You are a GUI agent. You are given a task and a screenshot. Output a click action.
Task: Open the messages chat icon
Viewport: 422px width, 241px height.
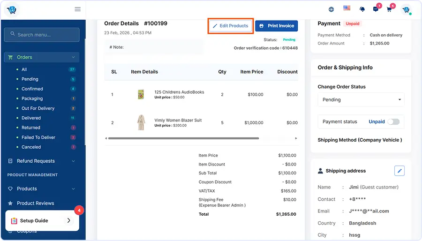pyautogui.click(x=376, y=9)
